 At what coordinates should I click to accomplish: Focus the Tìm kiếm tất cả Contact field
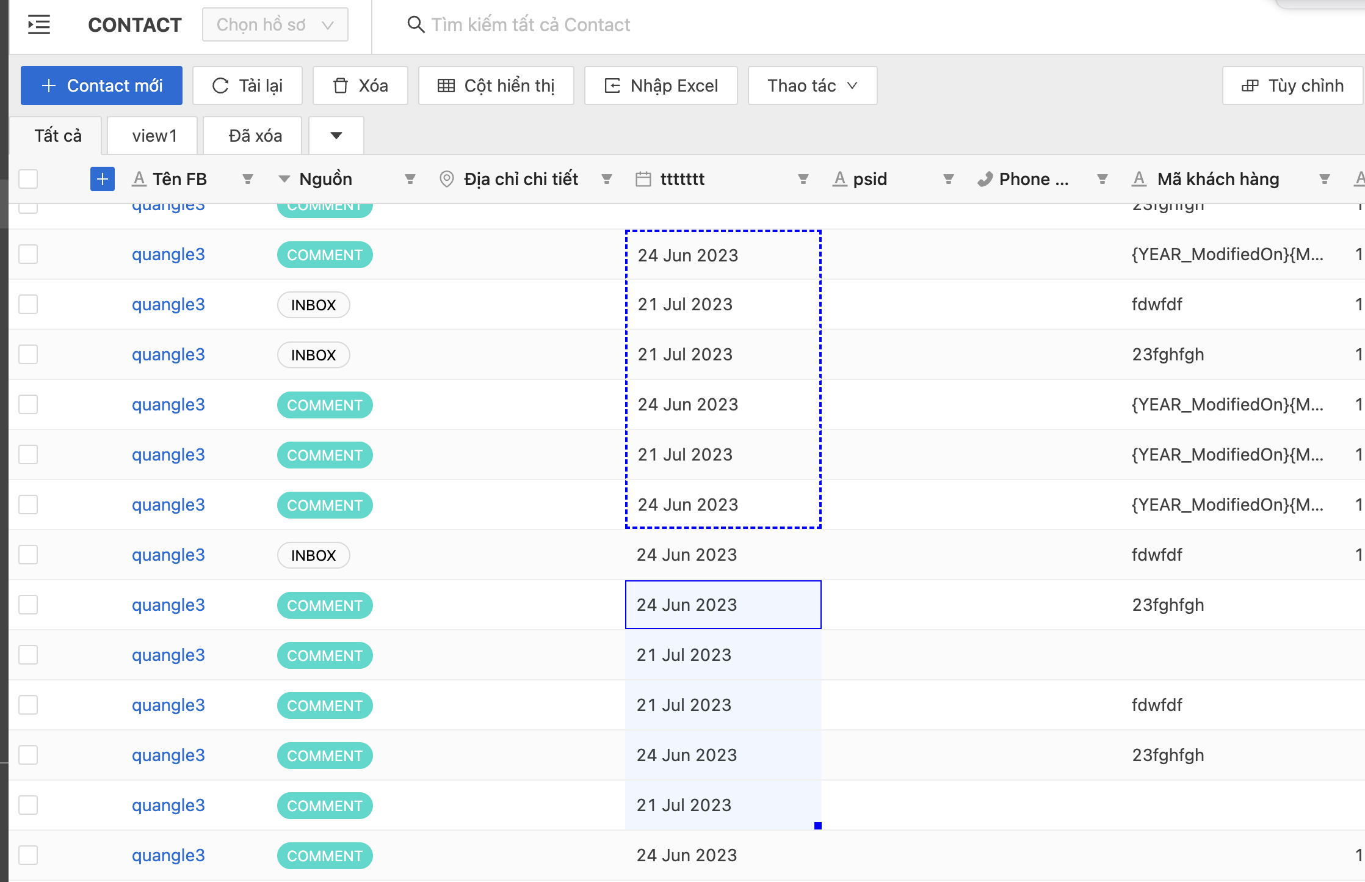pos(530,24)
